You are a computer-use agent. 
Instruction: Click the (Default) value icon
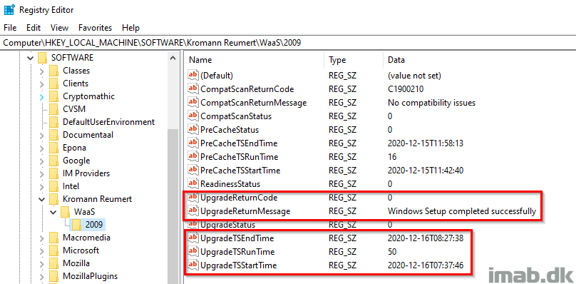[x=193, y=75]
